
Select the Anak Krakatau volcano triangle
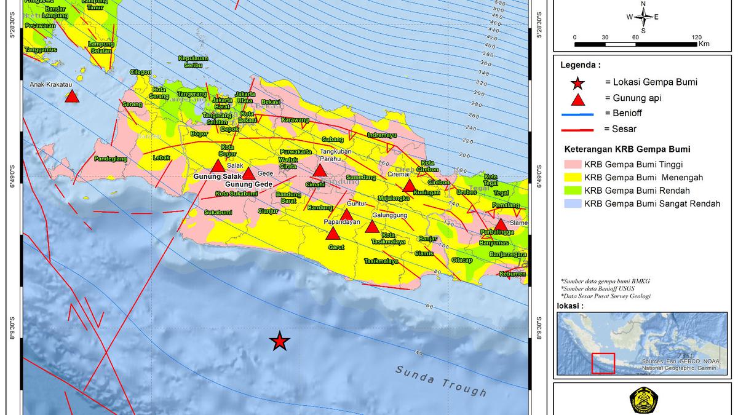point(72,97)
